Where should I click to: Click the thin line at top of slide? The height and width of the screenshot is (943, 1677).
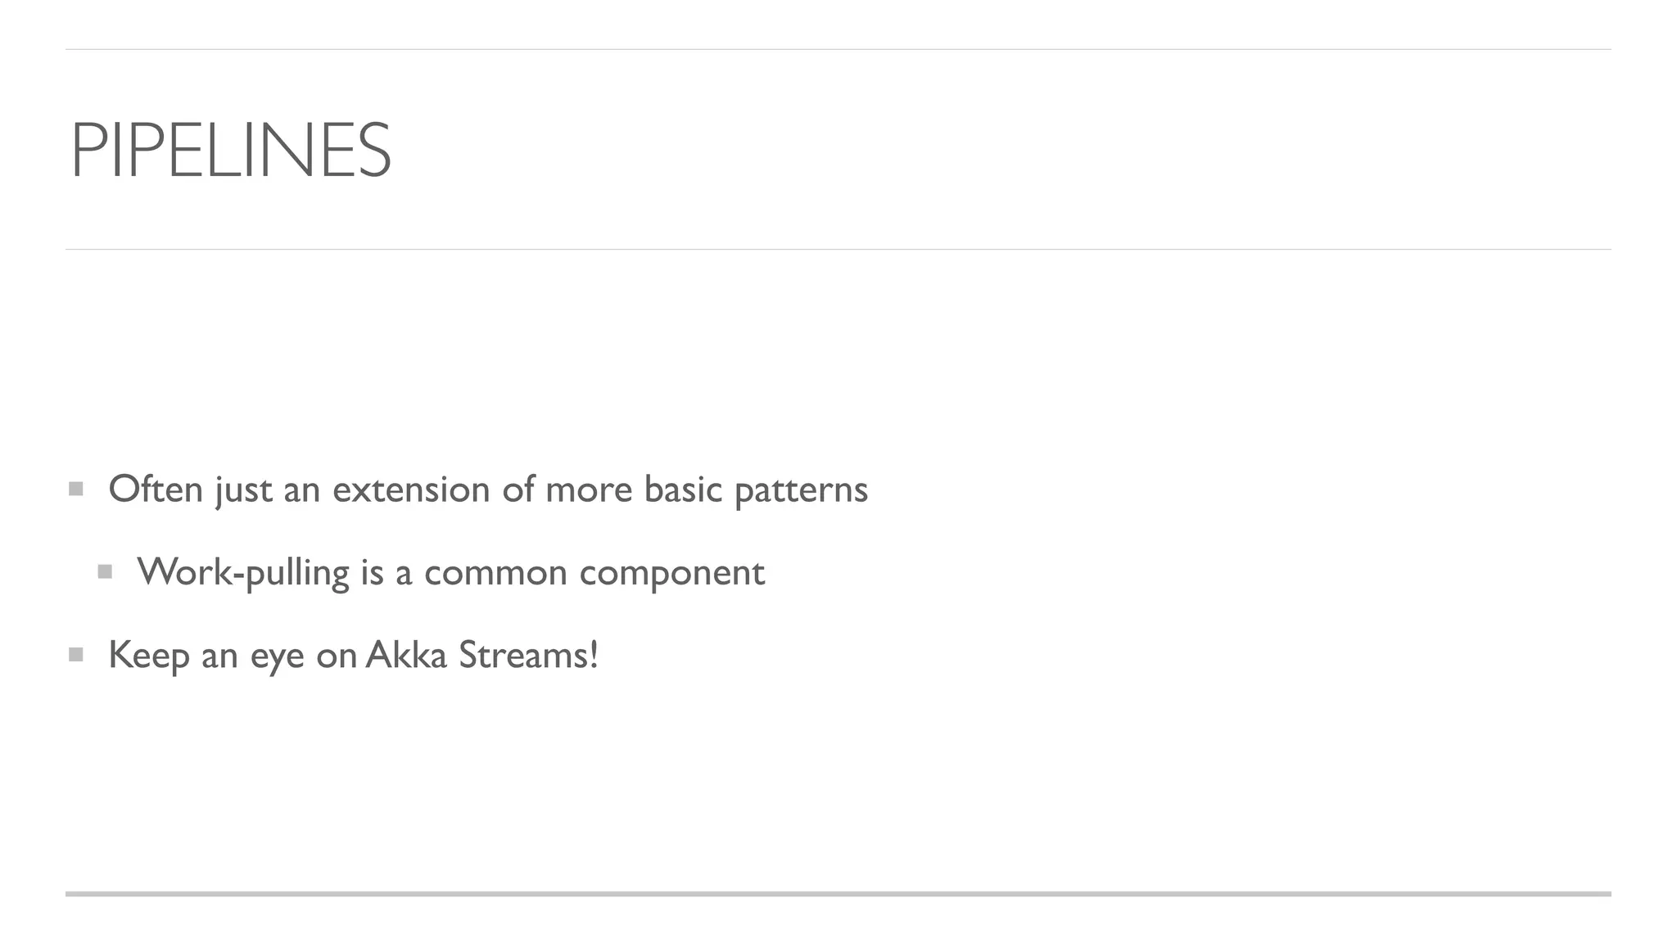(x=838, y=49)
